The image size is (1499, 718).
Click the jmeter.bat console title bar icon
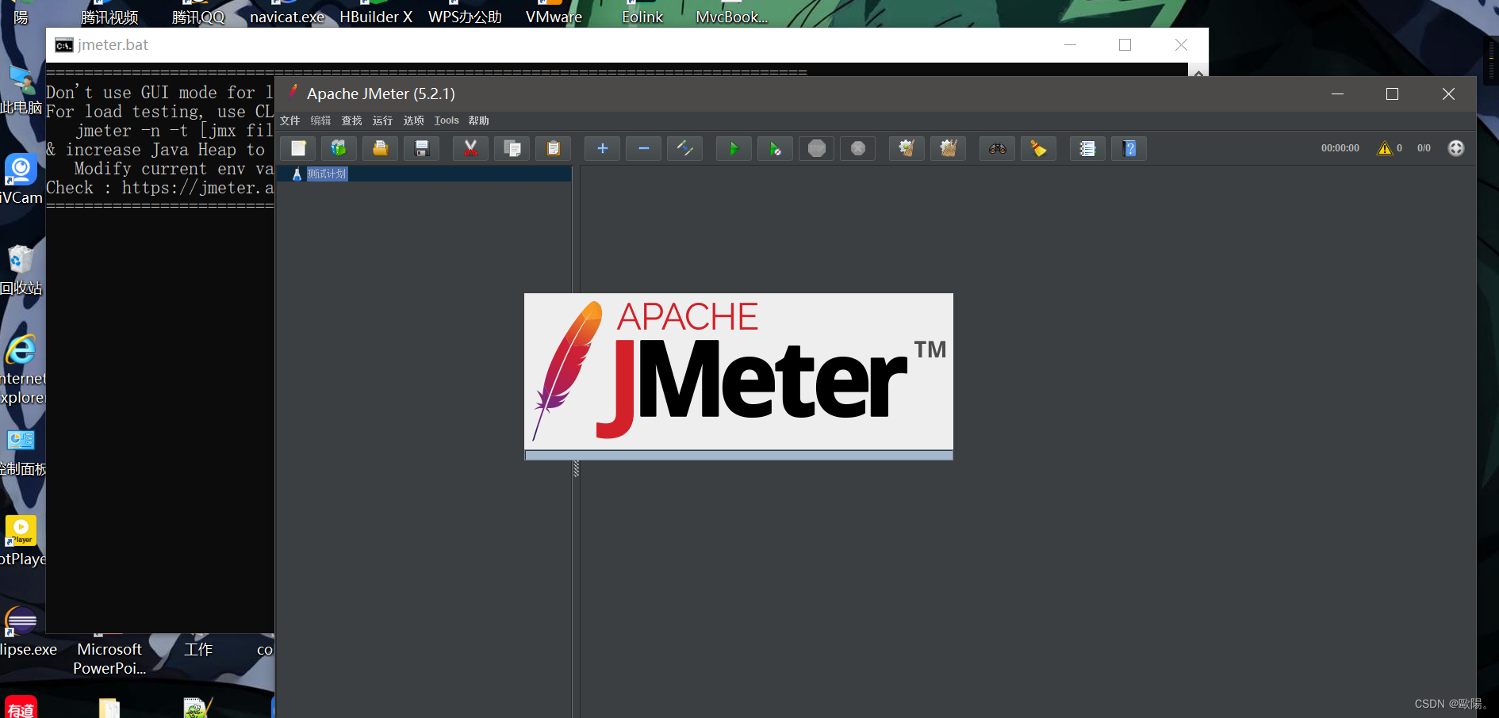click(64, 45)
